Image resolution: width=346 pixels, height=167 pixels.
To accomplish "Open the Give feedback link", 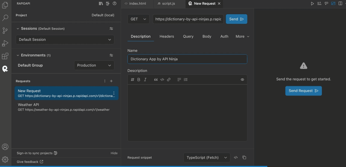I will point(30,162).
